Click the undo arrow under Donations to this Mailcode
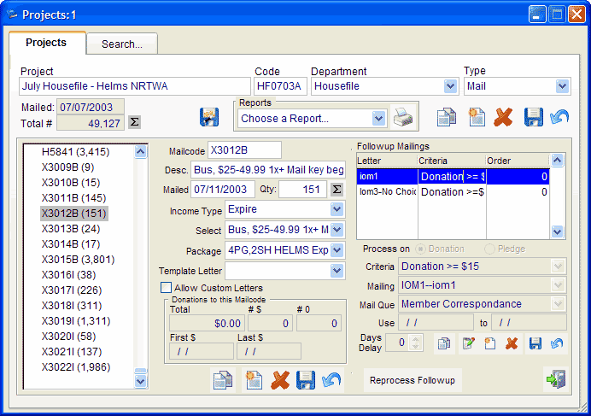Image resolution: width=591 pixels, height=416 pixels. tap(331, 380)
